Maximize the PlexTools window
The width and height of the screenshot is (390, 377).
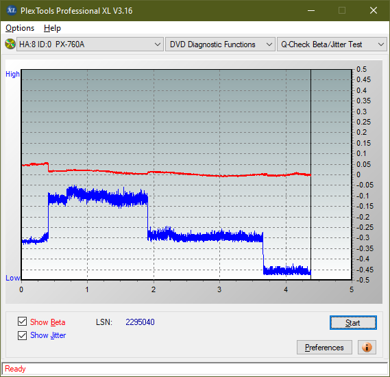342,10
